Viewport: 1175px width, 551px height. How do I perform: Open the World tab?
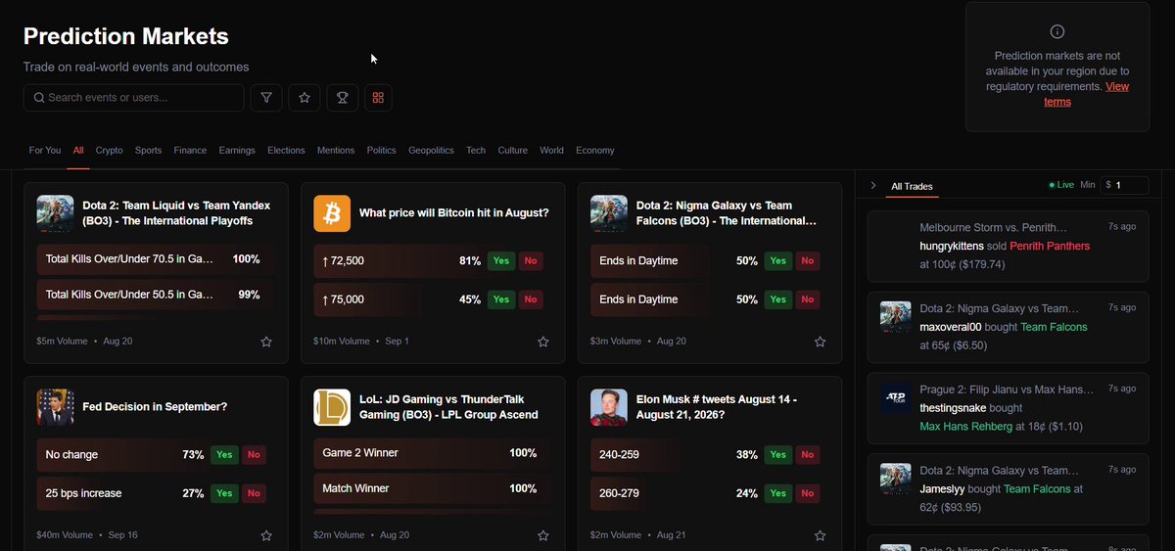click(x=551, y=151)
